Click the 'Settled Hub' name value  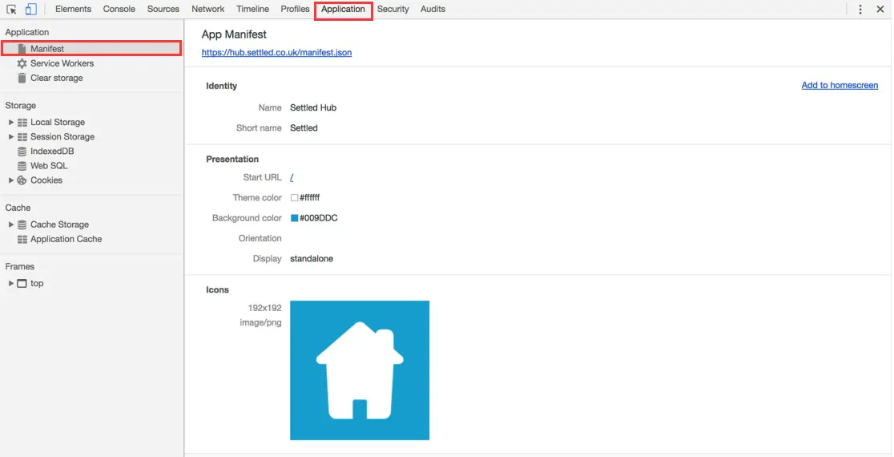coord(313,107)
